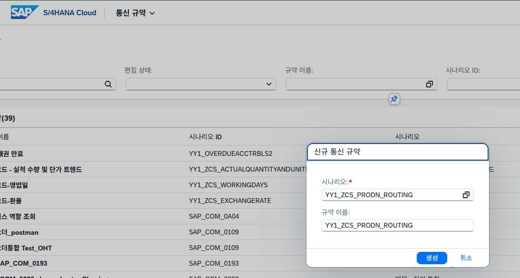This screenshot has height=278, width=520.
Task: Open the Test_OHT row
Action: point(26,248)
